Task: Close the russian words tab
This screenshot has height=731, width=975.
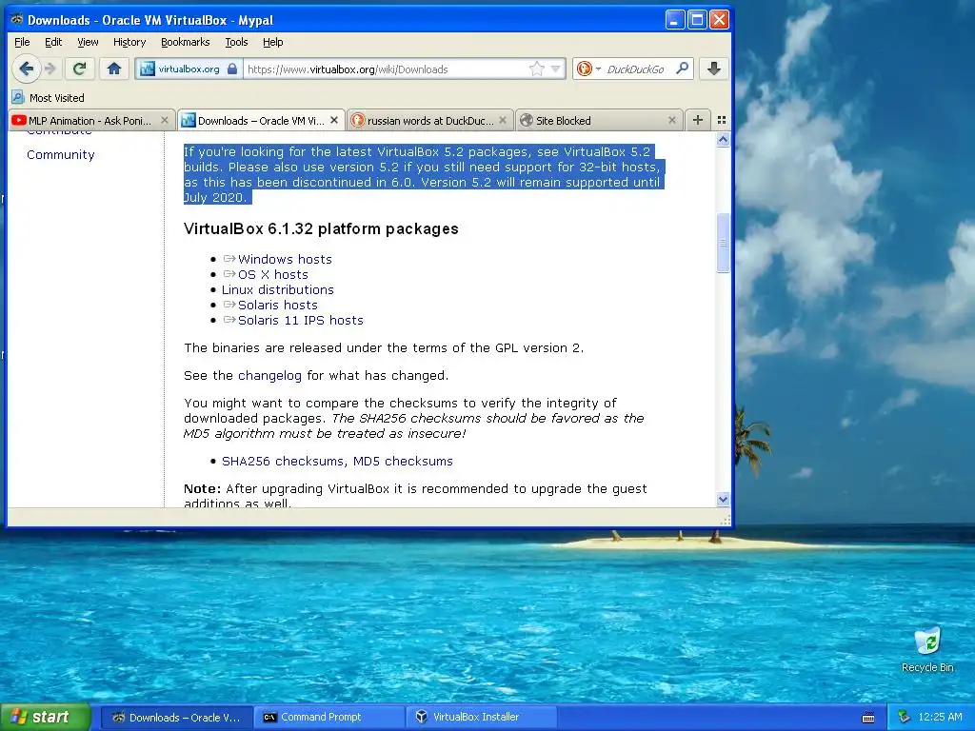Action: [x=503, y=120]
